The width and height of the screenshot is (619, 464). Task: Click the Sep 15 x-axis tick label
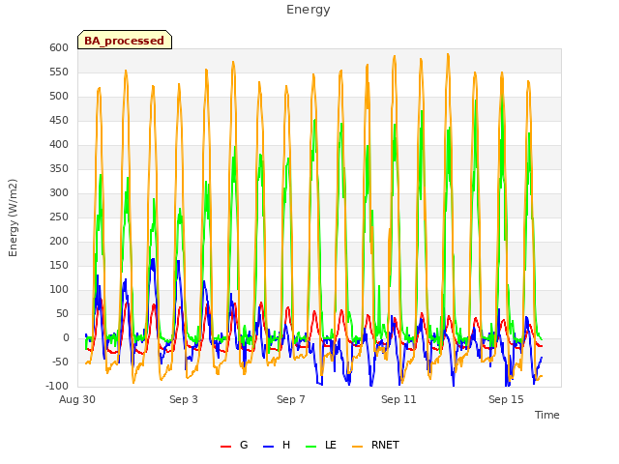pyautogui.click(x=506, y=399)
